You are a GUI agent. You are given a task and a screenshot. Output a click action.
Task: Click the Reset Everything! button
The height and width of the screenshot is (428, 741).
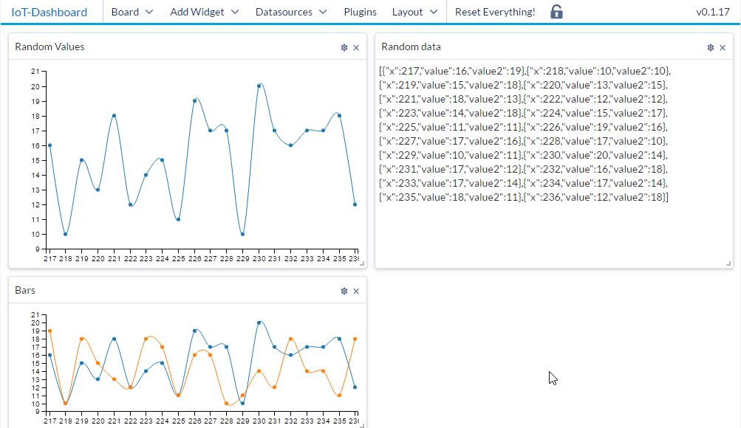pos(494,12)
